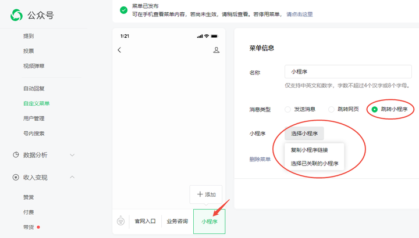This screenshot has height=238, width=419.
Task: Click the plus icon beside 添加
Action: coord(200,194)
